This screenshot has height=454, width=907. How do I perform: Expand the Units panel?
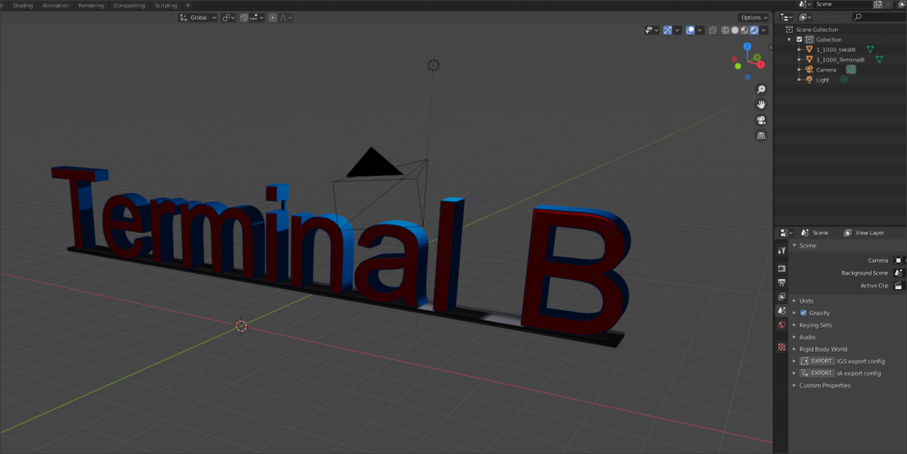pos(805,301)
